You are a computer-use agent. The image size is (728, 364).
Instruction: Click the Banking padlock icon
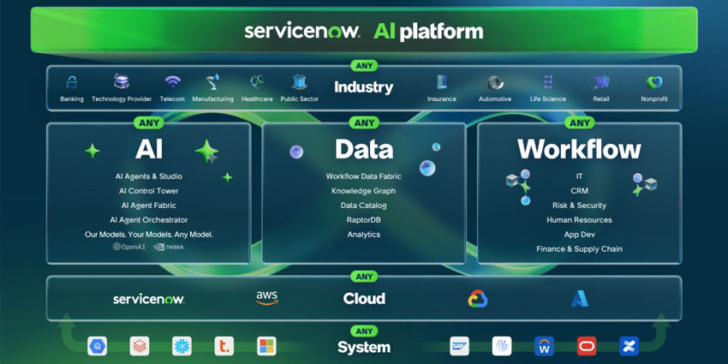coord(71,82)
